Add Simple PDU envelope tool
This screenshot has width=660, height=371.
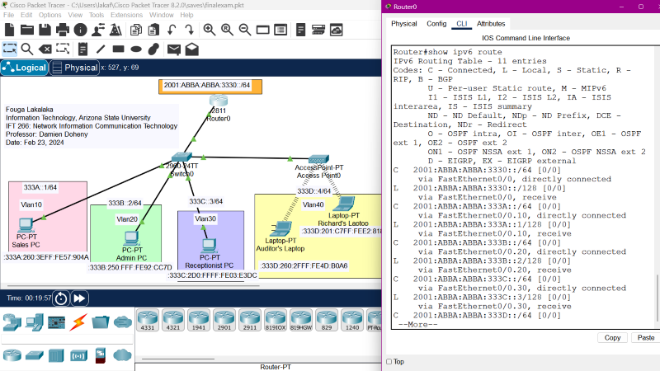[173, 49]
